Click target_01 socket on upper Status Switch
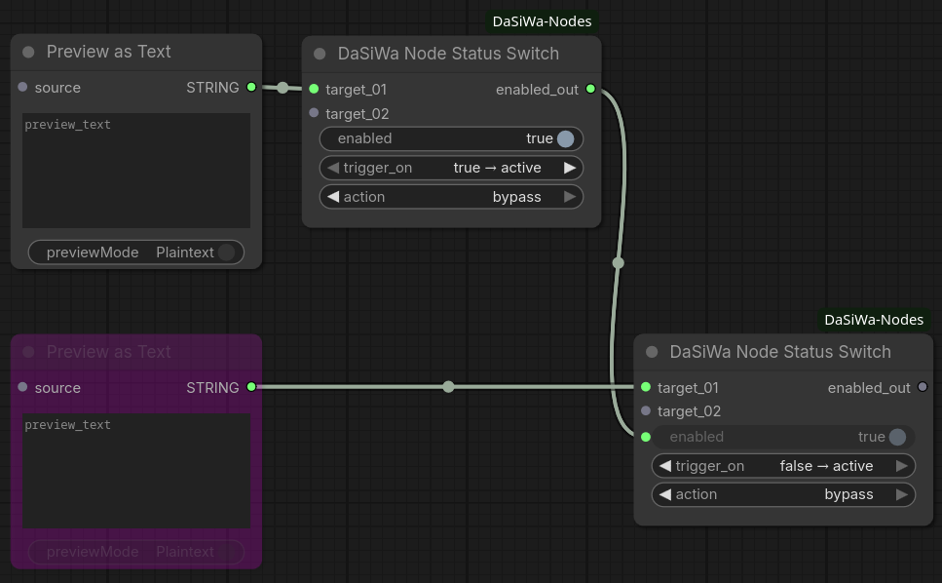The image size is (942, 583). (x=314, y=89)
